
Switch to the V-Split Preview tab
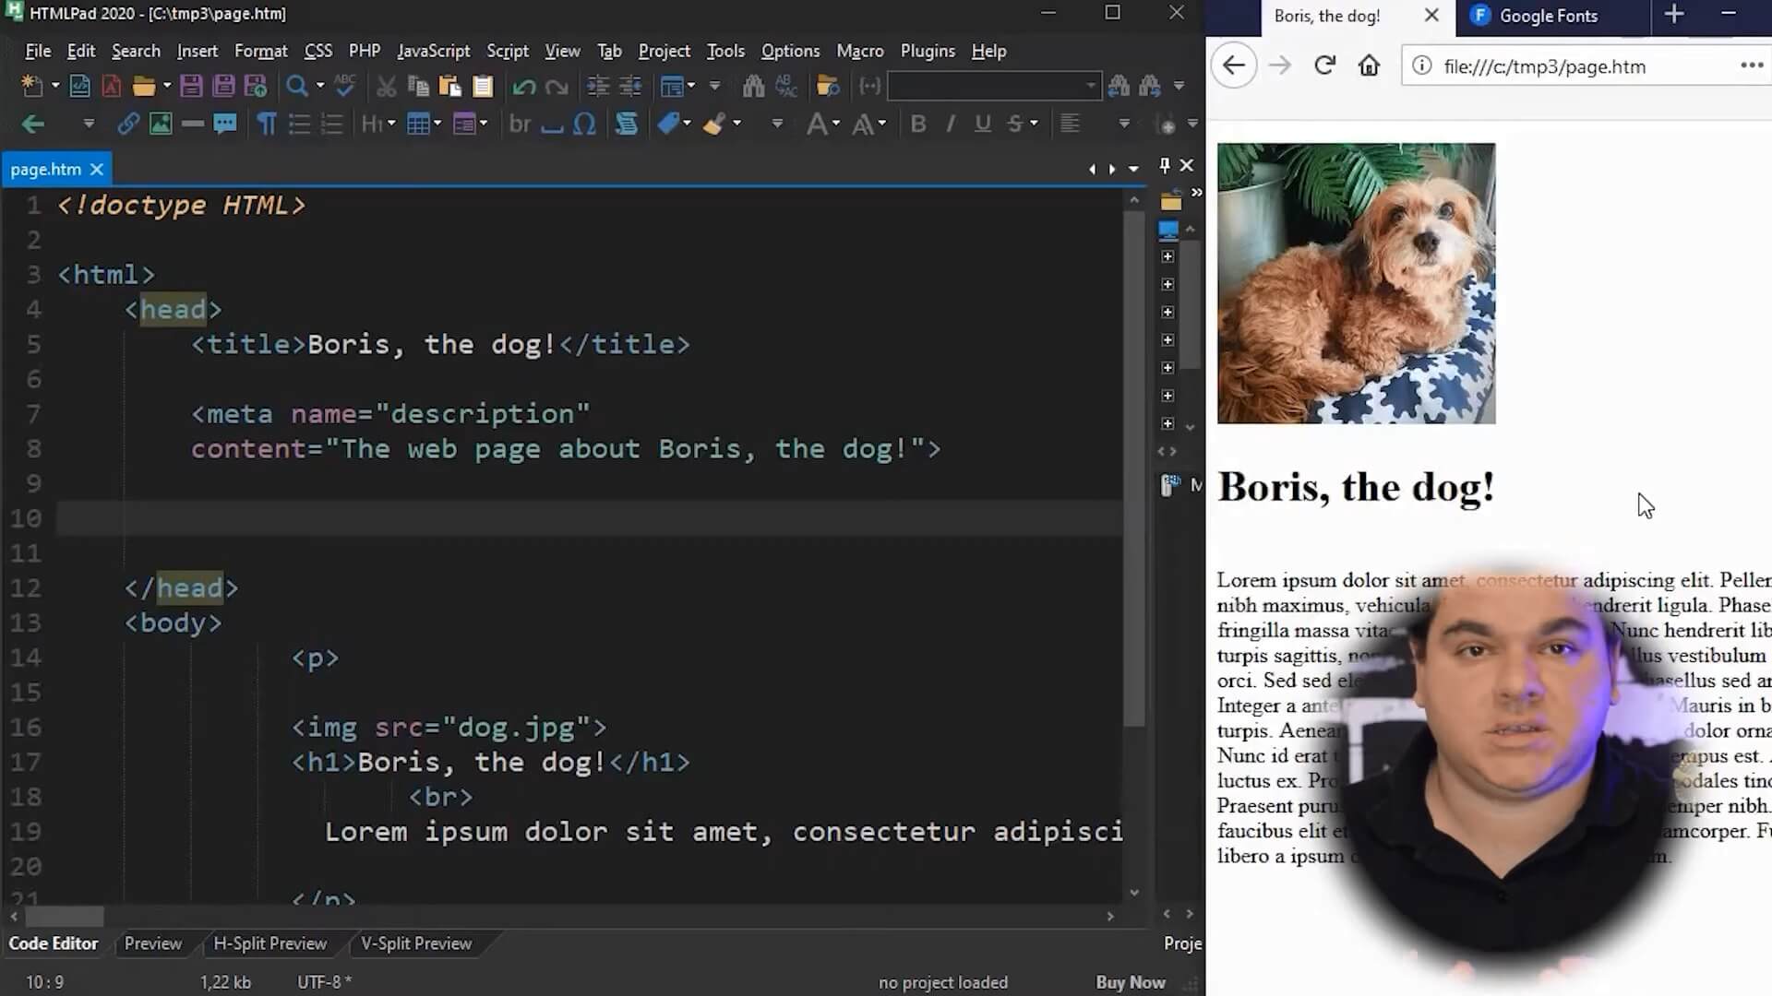[415, 943]
